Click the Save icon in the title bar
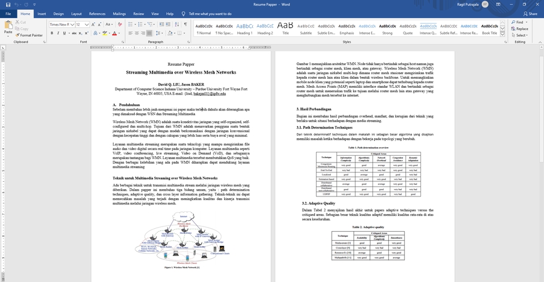Screen dimensions: 544x282 coord(8,5)
